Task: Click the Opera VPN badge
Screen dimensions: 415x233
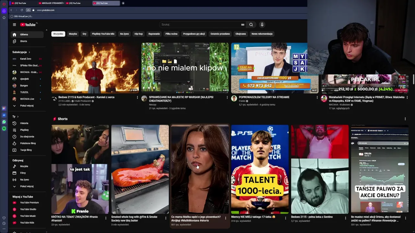Action: (x=28, y=10)
